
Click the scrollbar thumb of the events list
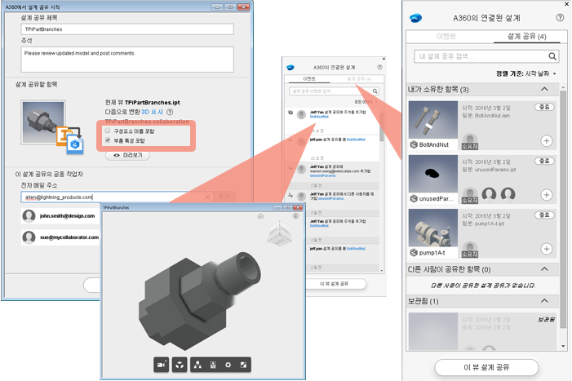(x=382, y=126)
